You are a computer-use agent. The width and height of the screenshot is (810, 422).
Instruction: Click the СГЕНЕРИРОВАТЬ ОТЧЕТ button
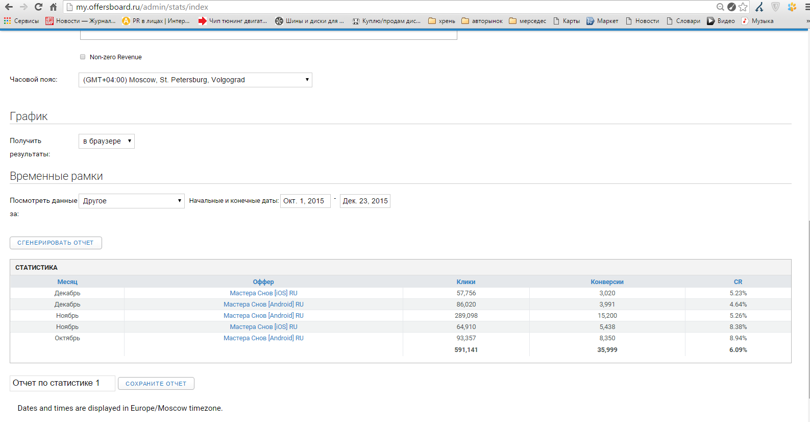click(x=56, y=243)
